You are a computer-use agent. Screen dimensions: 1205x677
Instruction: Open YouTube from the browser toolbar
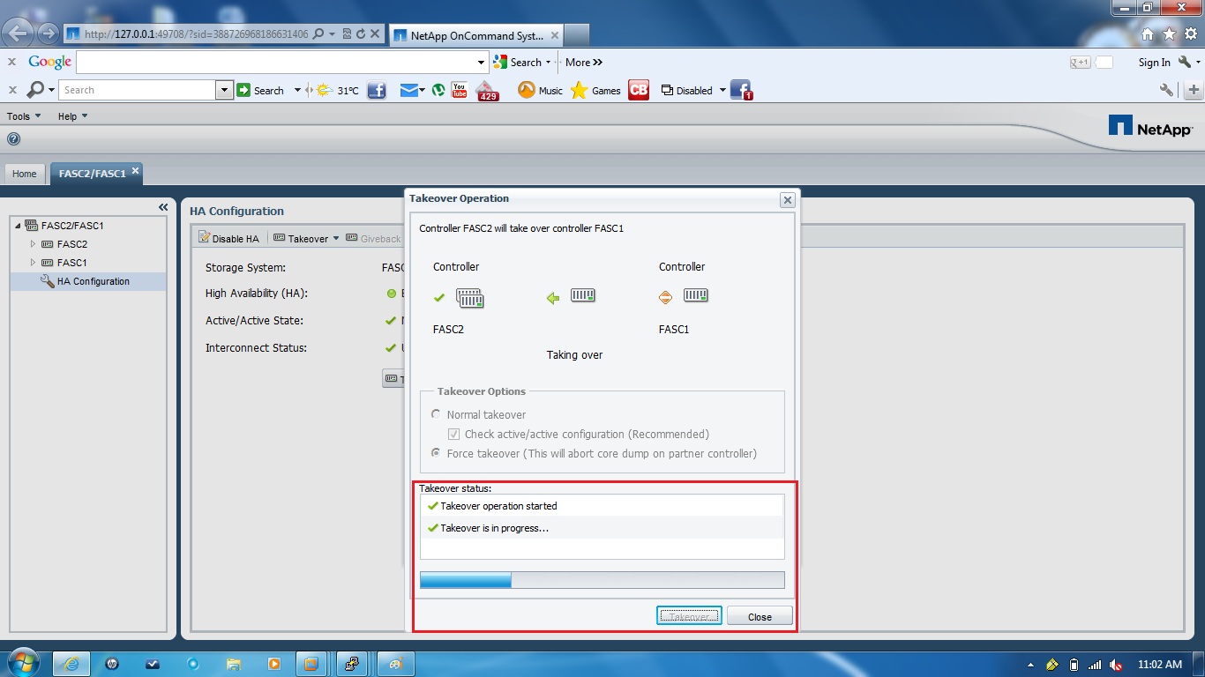point(458,89)
